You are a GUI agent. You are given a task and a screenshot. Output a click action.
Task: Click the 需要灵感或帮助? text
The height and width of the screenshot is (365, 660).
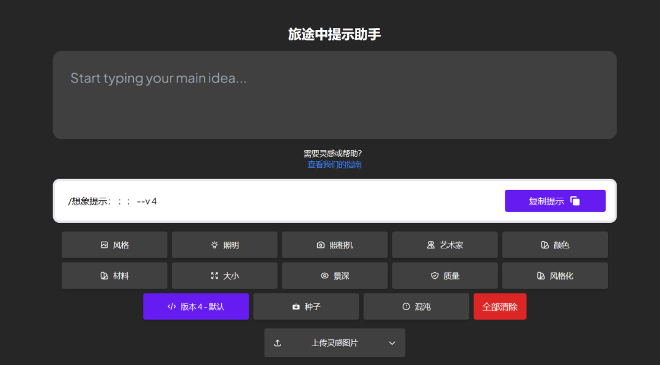click(332, 153)
